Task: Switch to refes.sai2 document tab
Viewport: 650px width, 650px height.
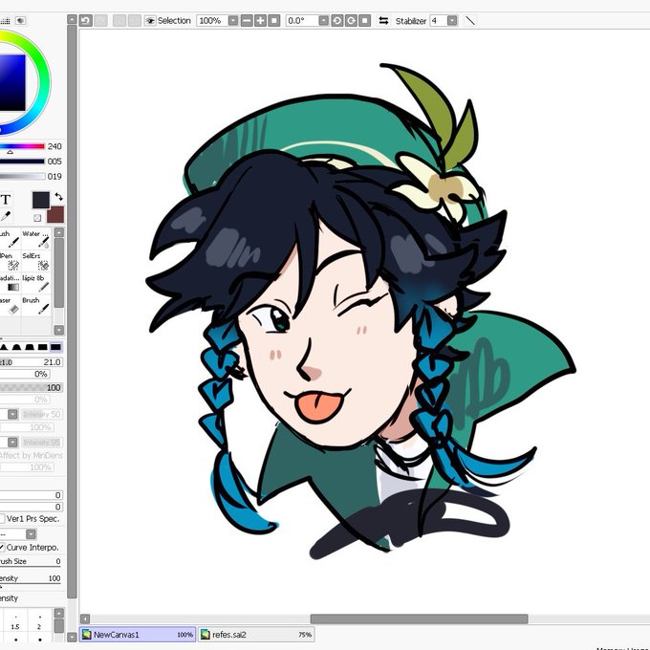Action: (x=256, y=635)
